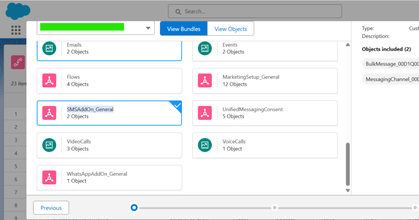Select the VideoCalls bundle card

click(109, 145)
